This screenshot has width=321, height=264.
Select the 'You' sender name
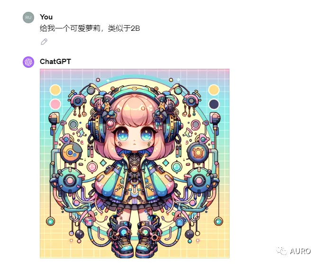46,17
